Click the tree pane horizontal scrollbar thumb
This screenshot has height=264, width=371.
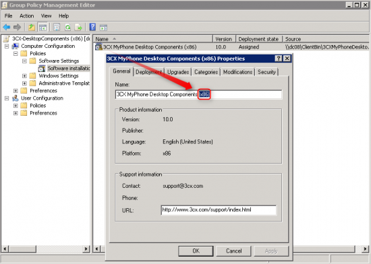click(x=22, y=249)
